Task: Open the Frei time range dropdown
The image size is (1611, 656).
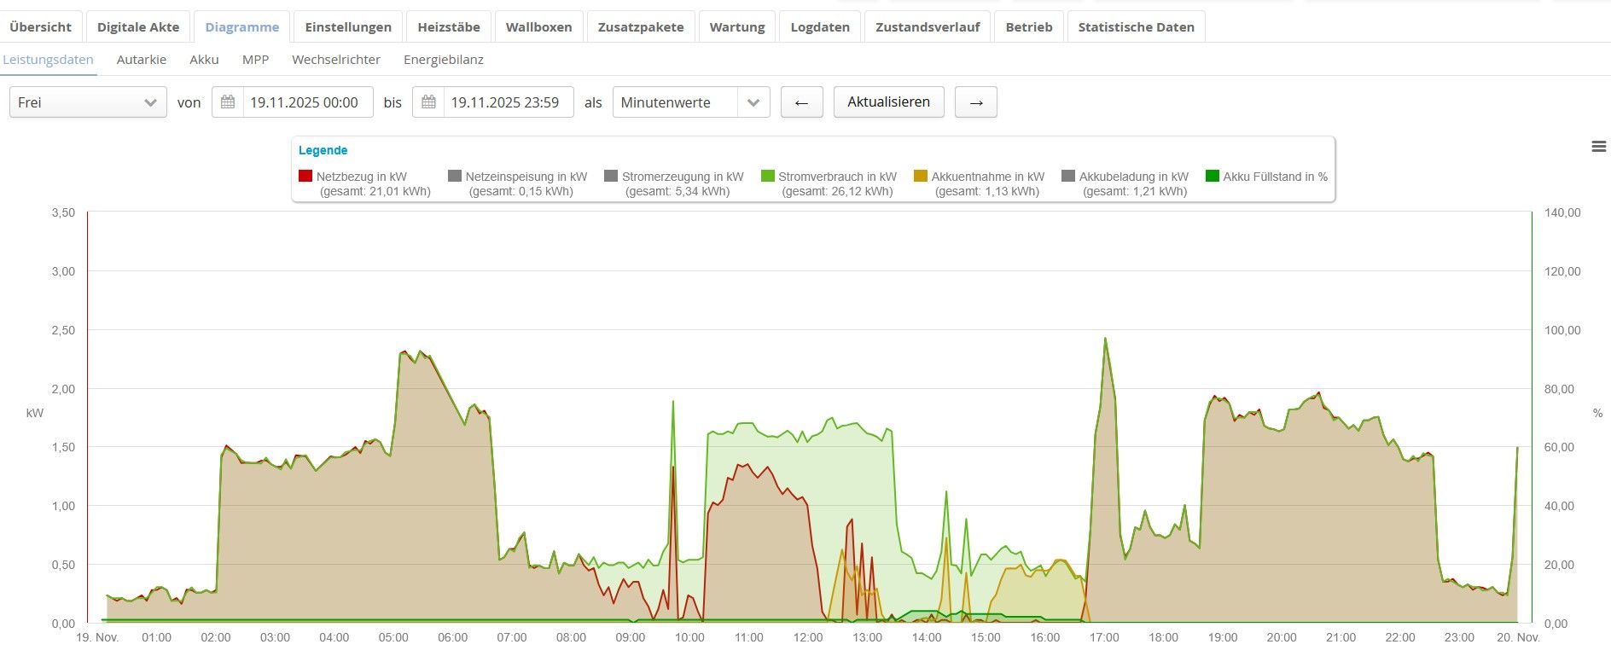Action: pos(88,102)
